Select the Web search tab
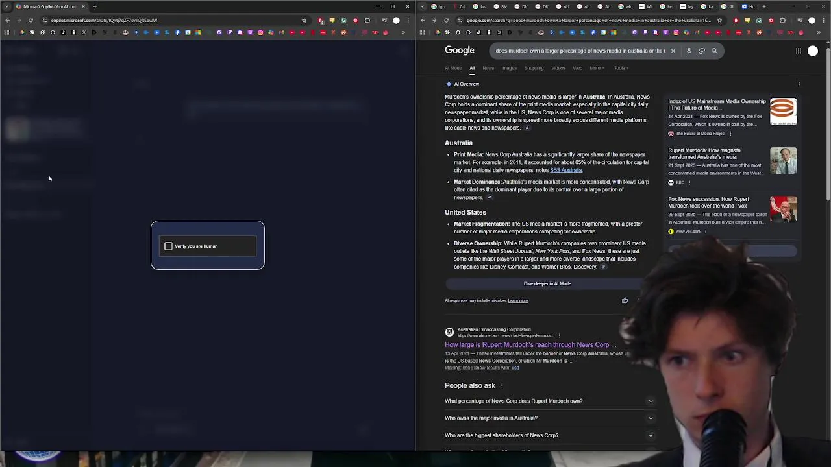 click(x=577, y=68)
